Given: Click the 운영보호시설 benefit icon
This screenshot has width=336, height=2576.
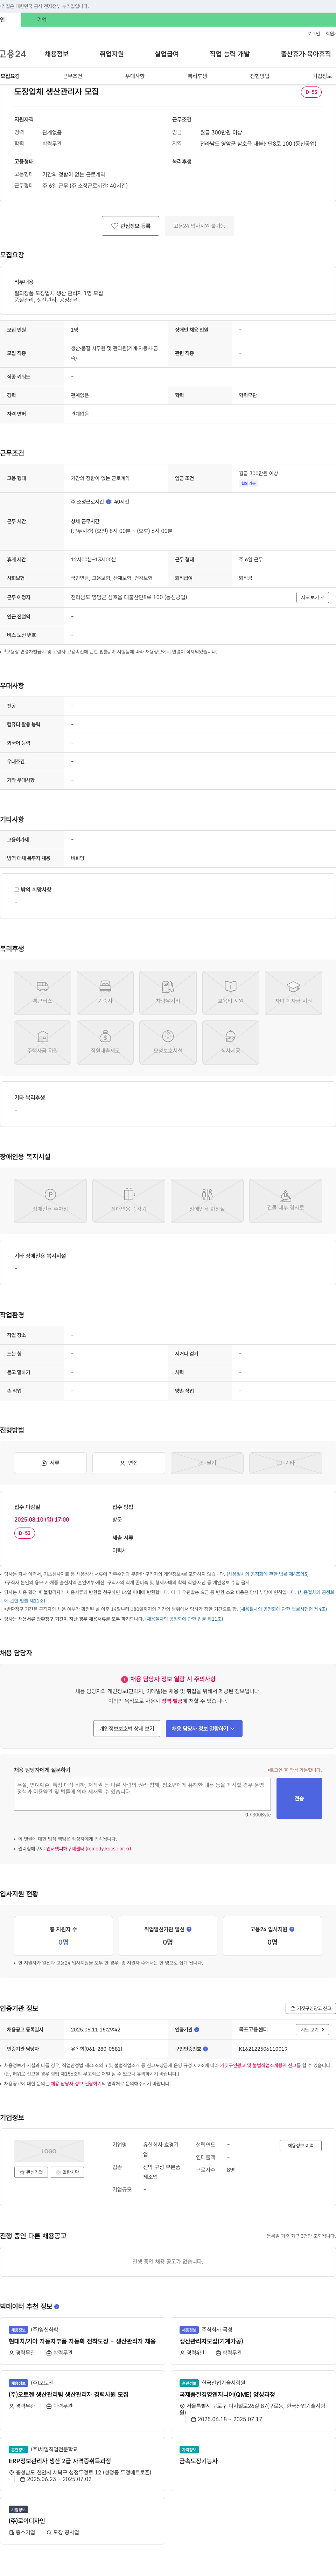Looking at the screenshot, I should (x=168, y=1042).
